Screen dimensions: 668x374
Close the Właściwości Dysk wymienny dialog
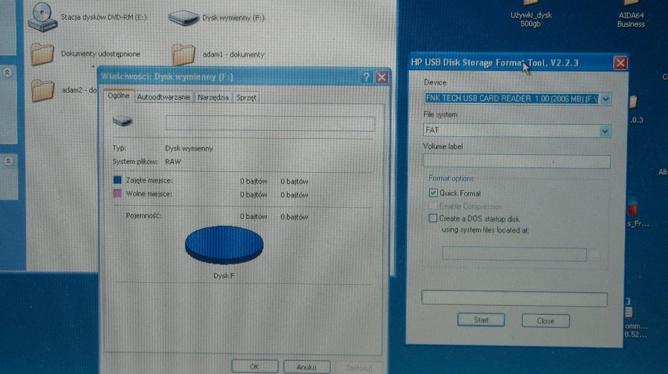(x=382, y=77)
